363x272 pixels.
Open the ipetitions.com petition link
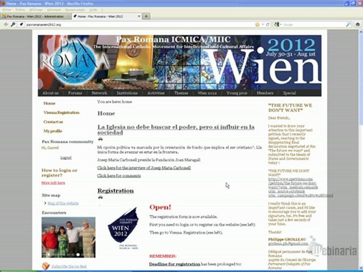[301, 187]
